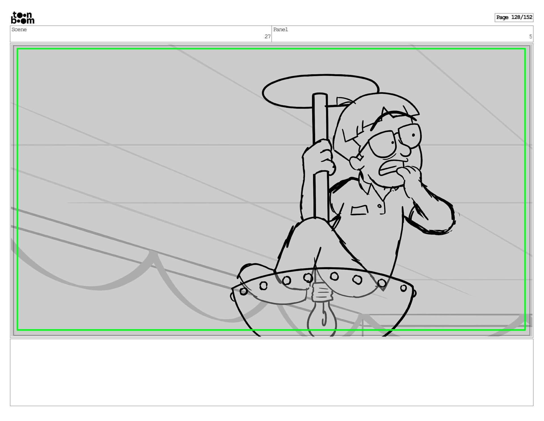
Task: Click the Page 128/152 indicator
Action: 514,17
